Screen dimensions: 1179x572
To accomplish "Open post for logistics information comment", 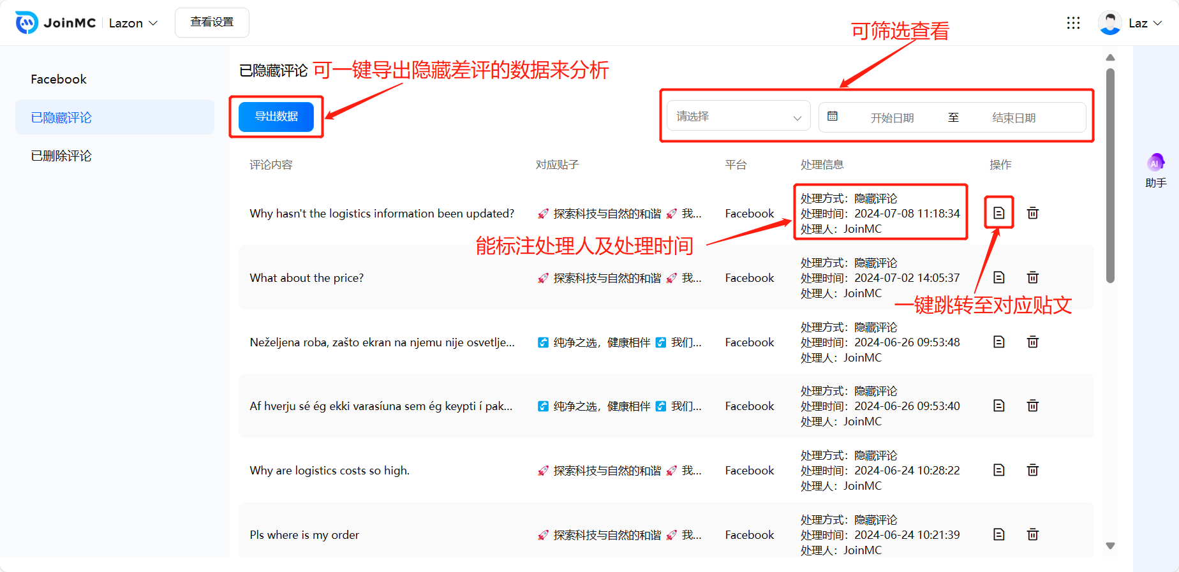I will coord(998,213).
